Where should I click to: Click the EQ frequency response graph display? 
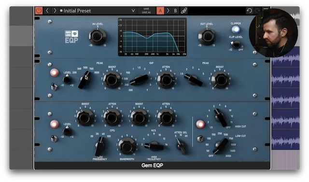pyautogui.click(x=152, y=37)
